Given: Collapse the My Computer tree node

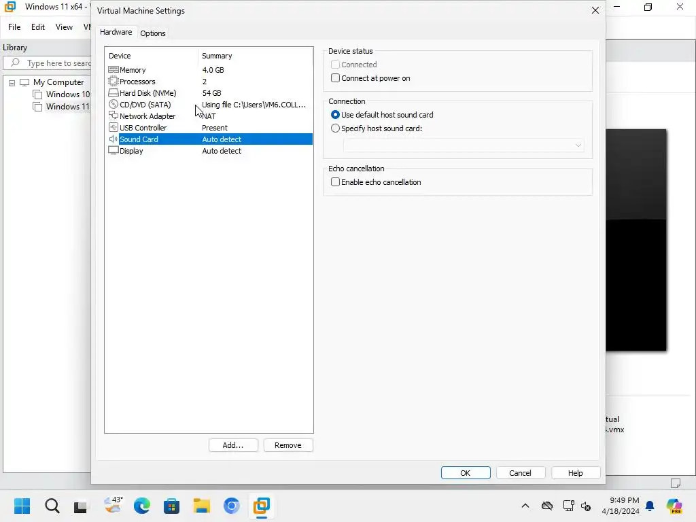Looking at the screenshot, I should (12, 82).
